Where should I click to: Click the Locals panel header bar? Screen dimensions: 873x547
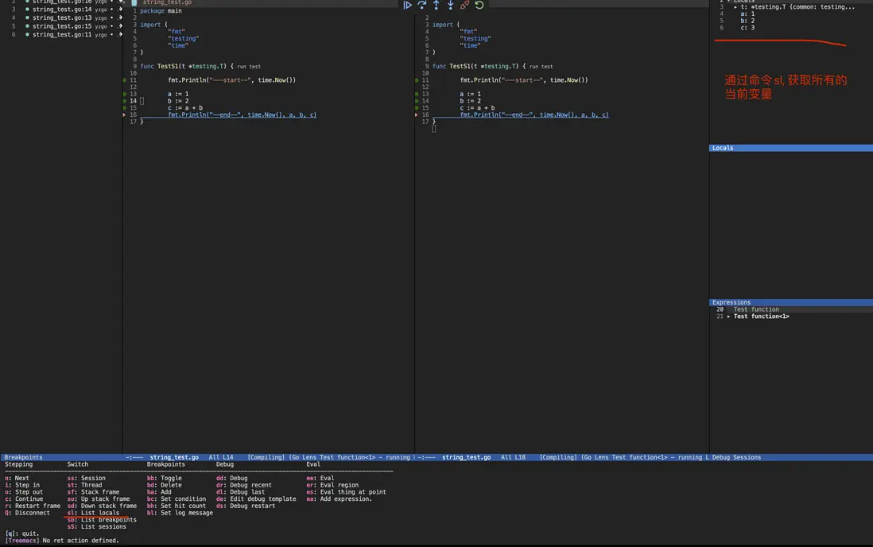tap(790, 148)
